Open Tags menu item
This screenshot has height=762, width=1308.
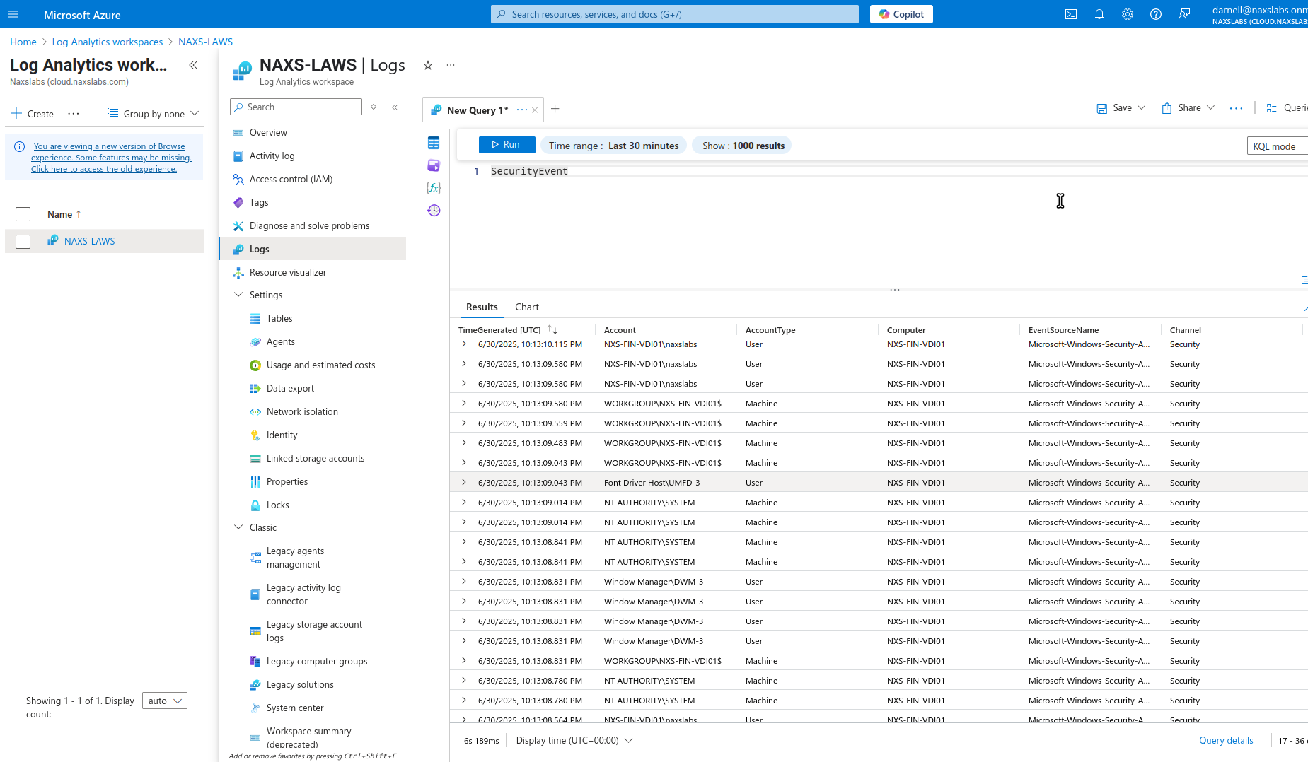259,202
